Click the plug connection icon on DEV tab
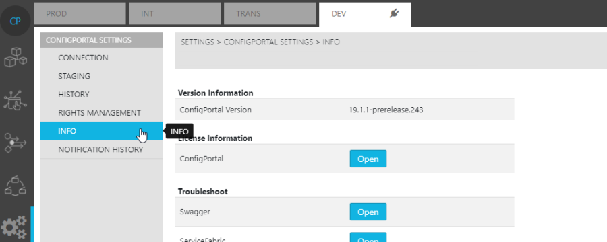 pyautogui.click(x=394, y=14)
